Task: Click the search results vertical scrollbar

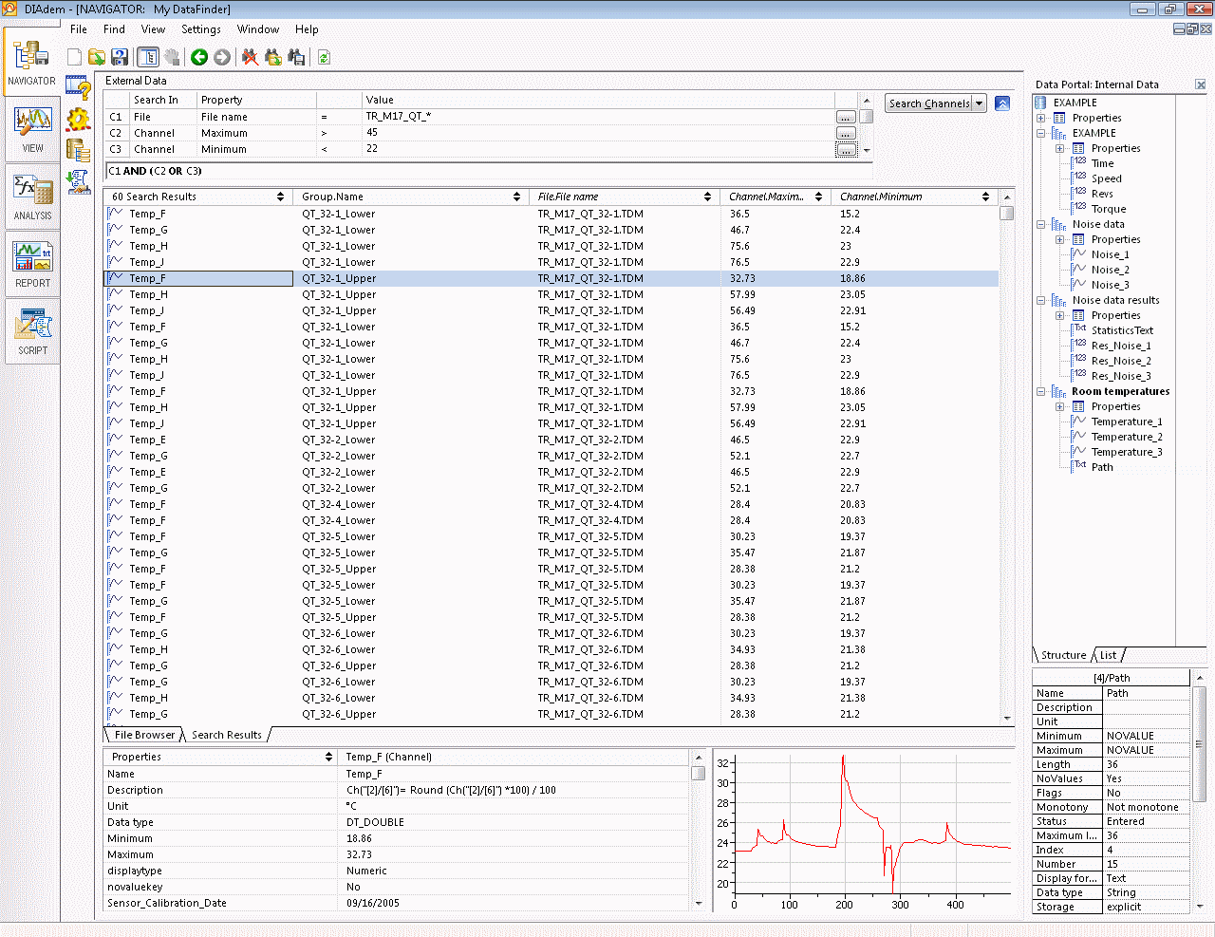Action: pos(1007,465)
